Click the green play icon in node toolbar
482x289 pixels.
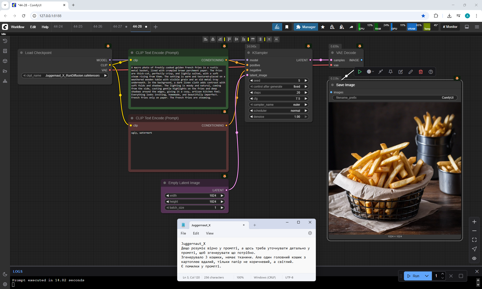[360, 72]
